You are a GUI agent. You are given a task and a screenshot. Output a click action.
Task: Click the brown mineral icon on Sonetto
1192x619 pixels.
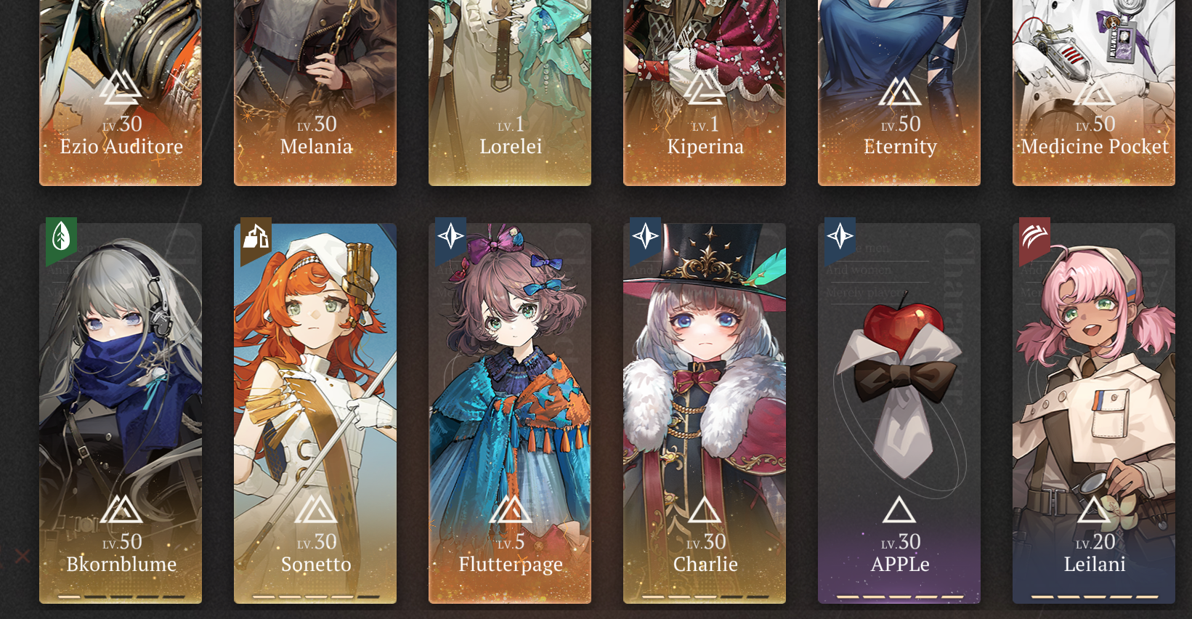pyautogui.click(x=256, y=237)
